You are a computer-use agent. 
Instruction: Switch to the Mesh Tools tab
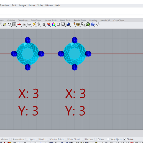[x=65, y=21]
